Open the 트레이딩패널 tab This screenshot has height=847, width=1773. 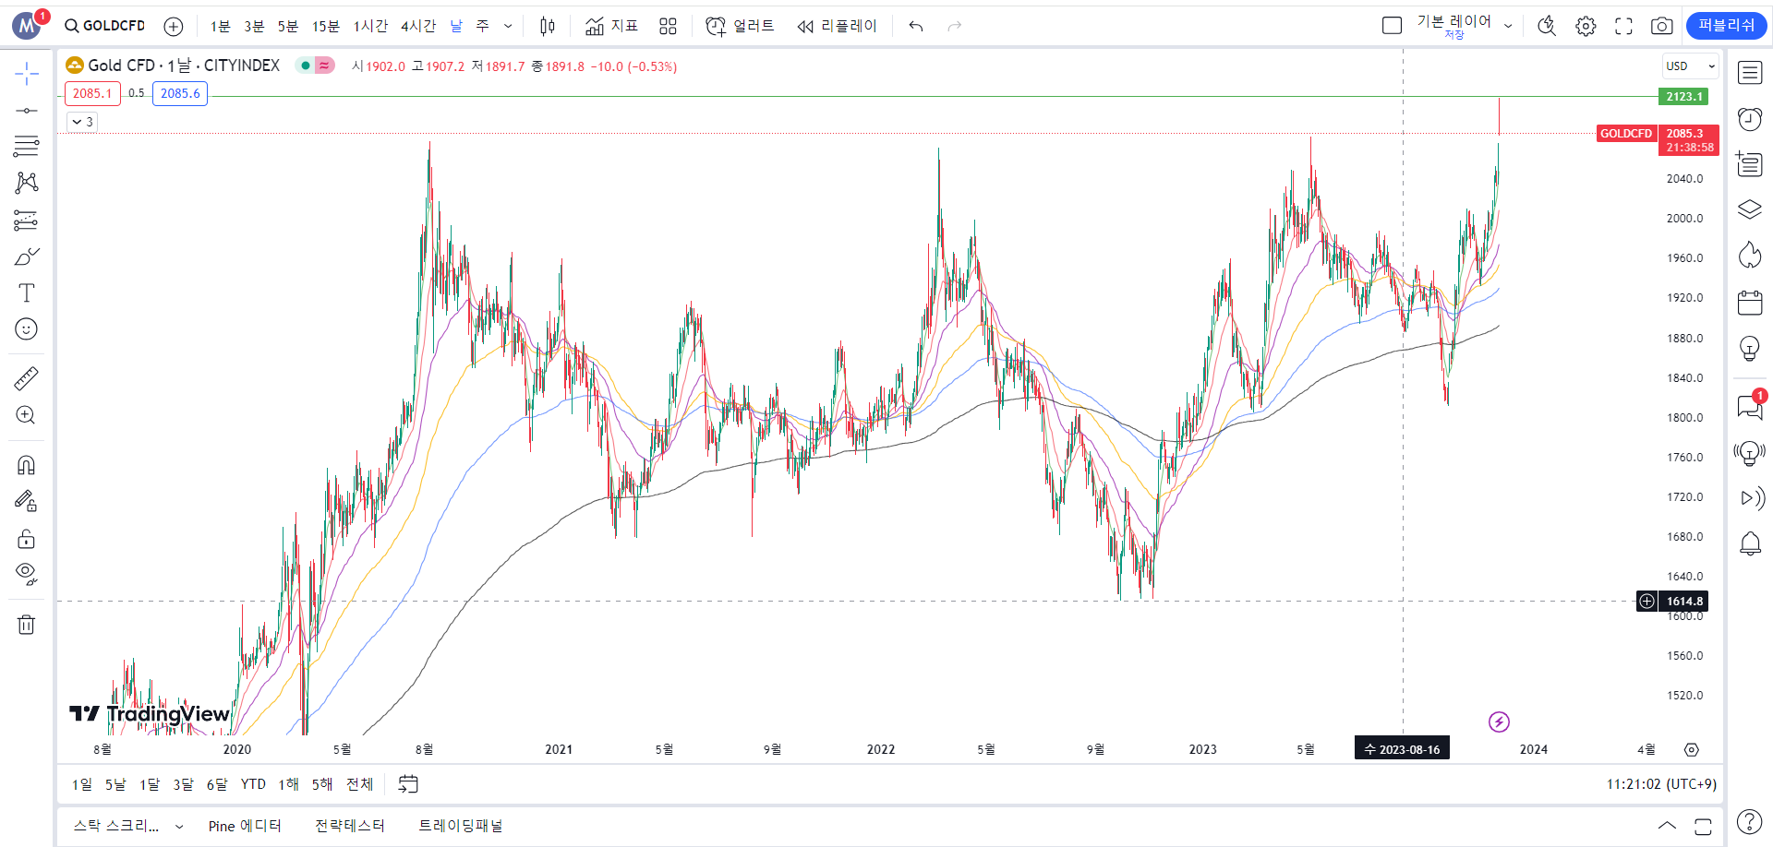tap(461, 826)
